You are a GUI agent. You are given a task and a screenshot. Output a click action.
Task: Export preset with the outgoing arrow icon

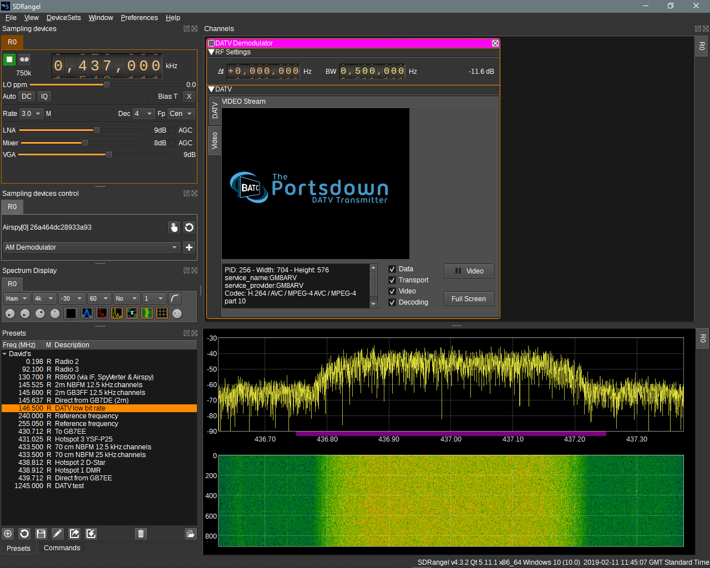click(74, 534)
